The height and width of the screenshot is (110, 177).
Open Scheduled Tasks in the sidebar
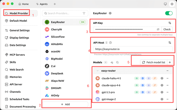20,99
